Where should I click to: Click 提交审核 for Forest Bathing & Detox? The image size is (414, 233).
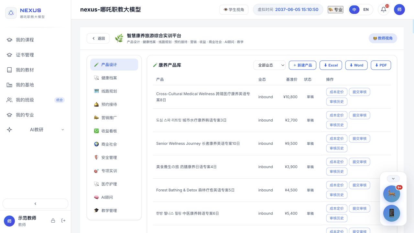pos(360,185)
